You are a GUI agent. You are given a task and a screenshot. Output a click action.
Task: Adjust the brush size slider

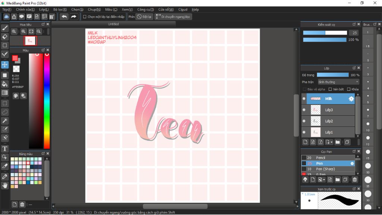coord(325,33)
